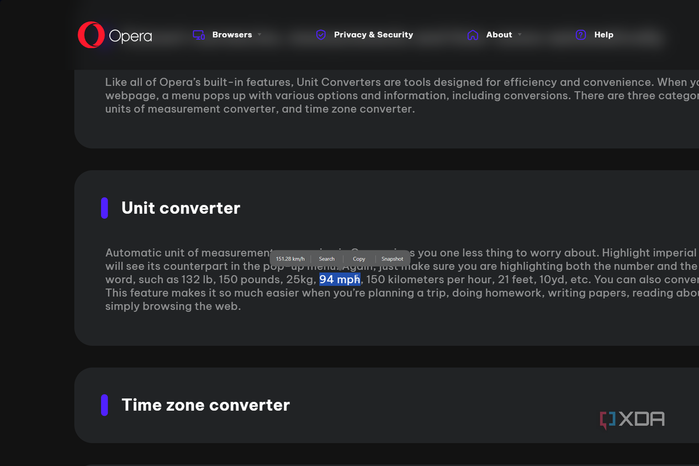Click the text 150 kilometers per hour
The width and height of the screenshot is (699, 466).
pos(428,279)
